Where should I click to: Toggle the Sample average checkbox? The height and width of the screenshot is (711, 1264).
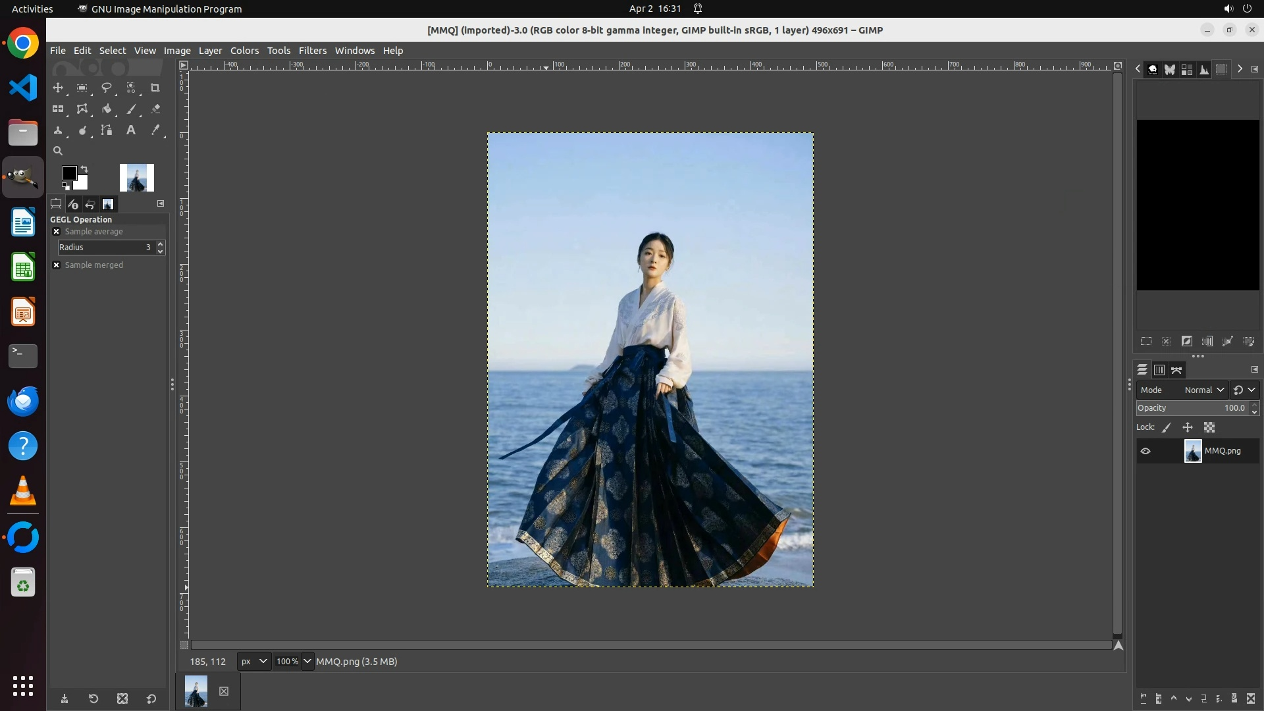pos(57,232)
